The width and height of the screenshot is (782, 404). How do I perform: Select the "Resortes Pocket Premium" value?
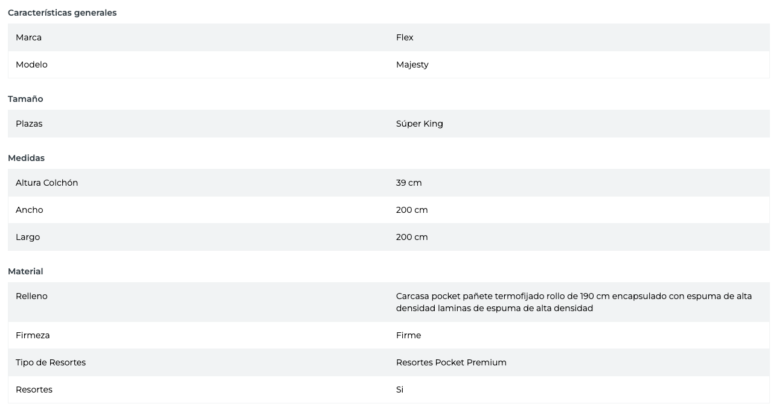tap(451, 362)
